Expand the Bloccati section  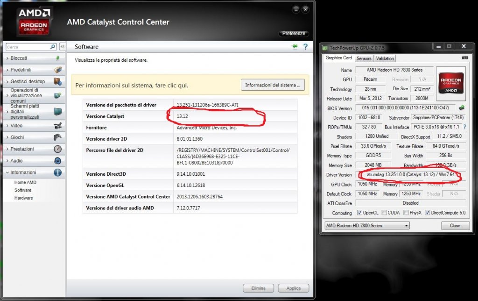(x=7, y=58)
